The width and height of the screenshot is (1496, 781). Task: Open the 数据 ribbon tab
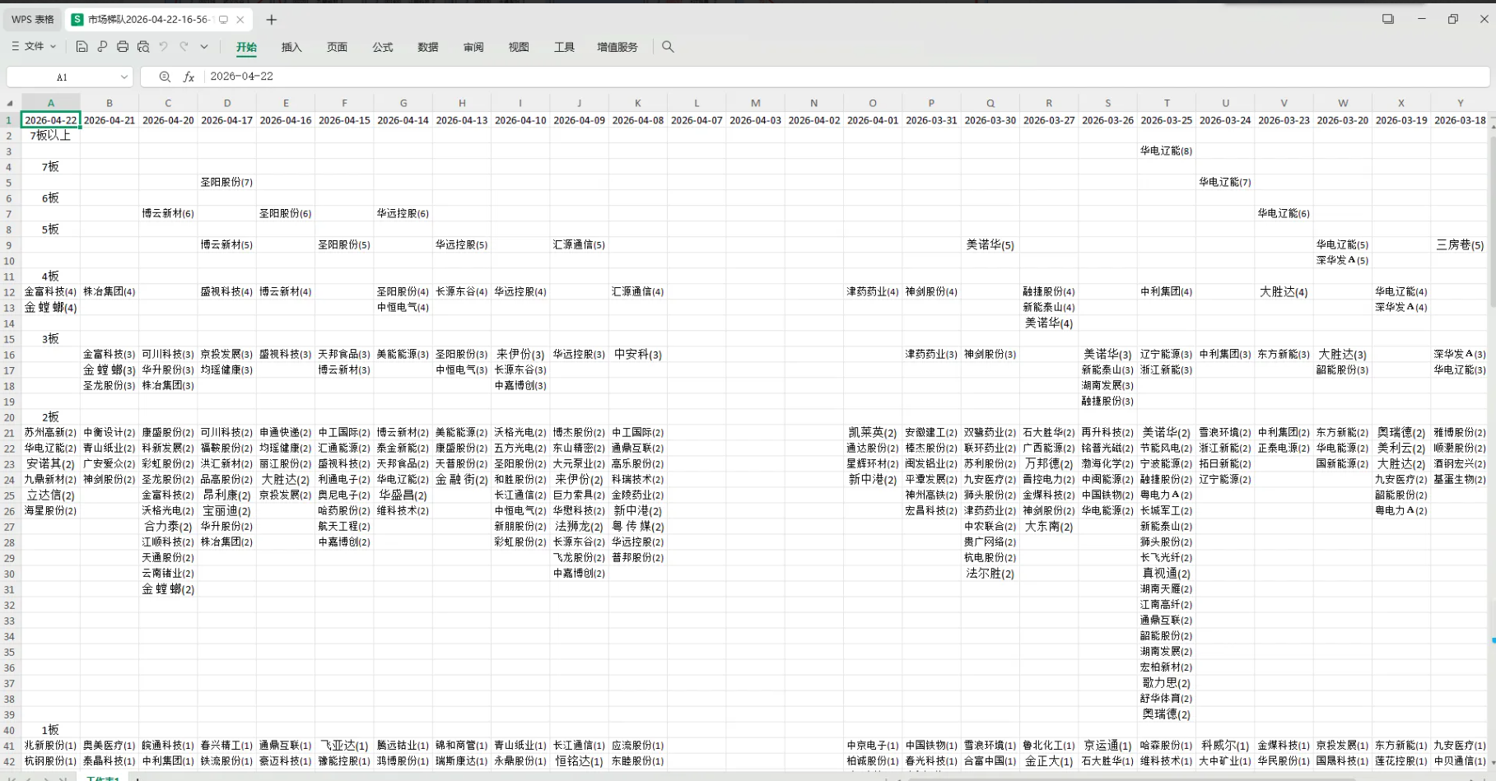(428, 47)
